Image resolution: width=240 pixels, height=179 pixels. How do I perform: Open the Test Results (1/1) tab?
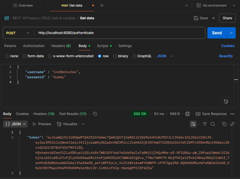point(73,114)
